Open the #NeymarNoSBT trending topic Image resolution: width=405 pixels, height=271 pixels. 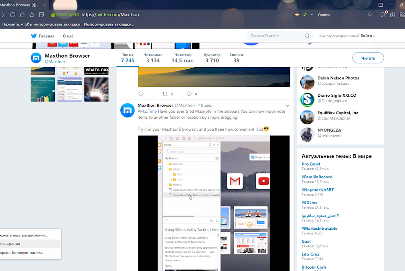[x=318, y=190]
